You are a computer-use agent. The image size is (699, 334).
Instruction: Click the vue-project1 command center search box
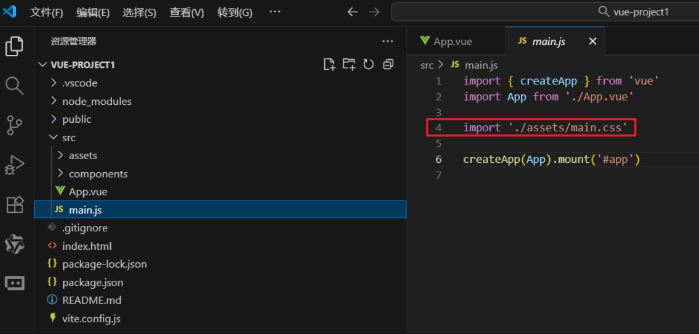click(545, 12)
